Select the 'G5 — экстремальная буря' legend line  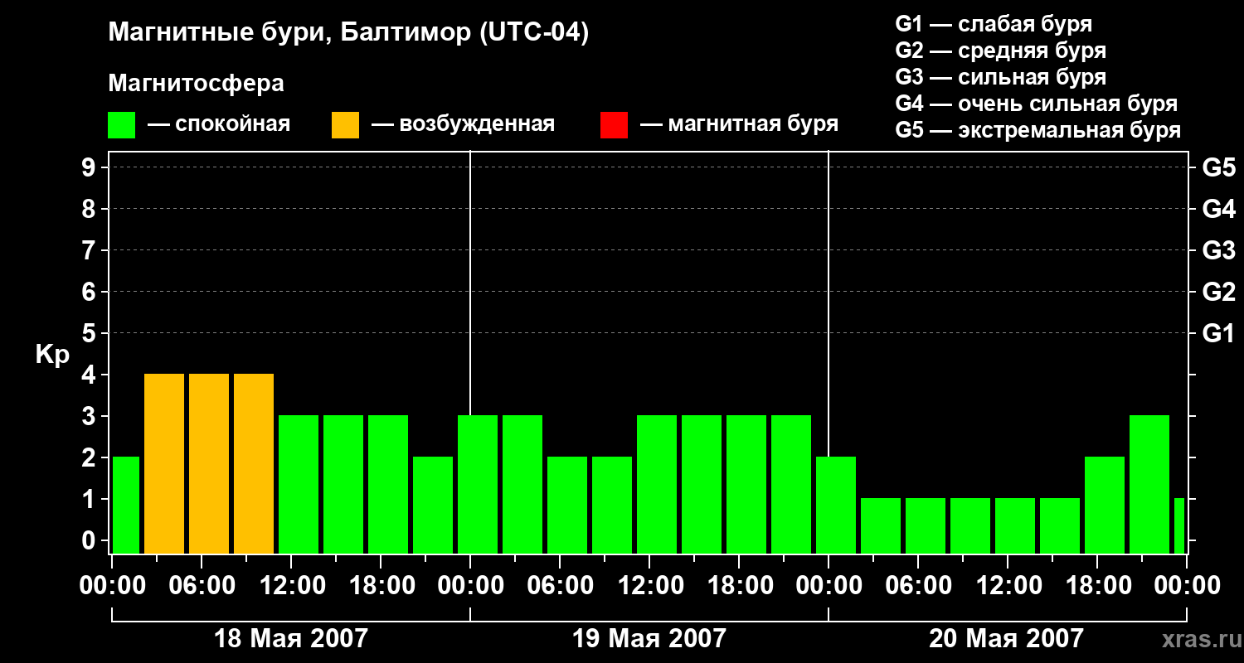[x=1038, y=131]
